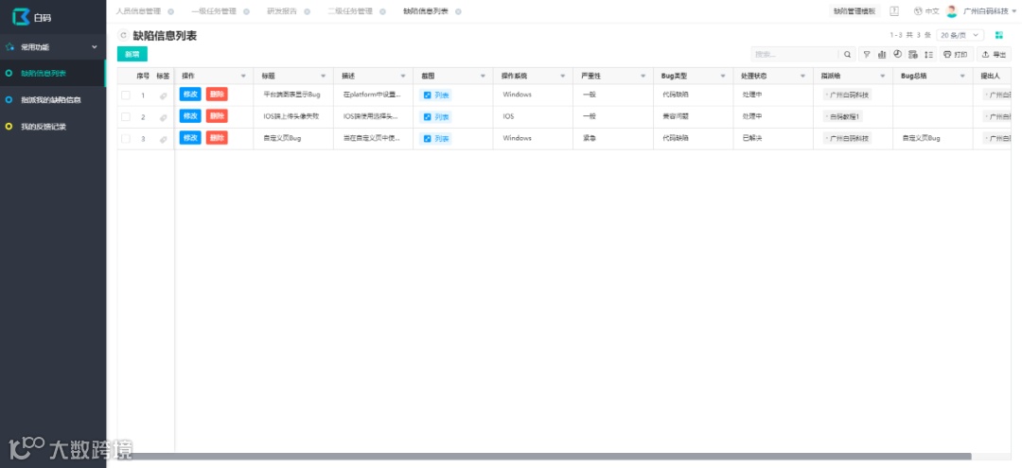Open the column settings icon

click(913, 55)
